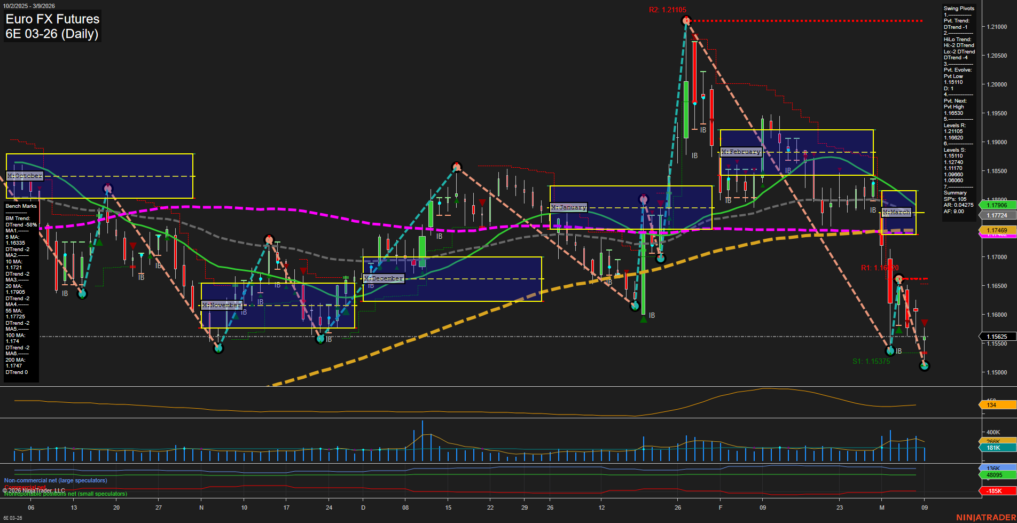Open the Euro FX Futures chart title label
Screen dimensions: 1017x523
pyautogui.click(x=52, y=19)
